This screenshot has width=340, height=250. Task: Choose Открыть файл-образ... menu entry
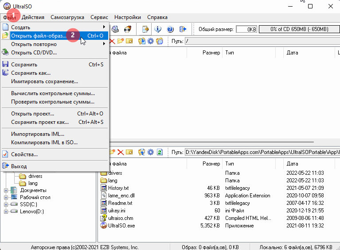point(55,36)
